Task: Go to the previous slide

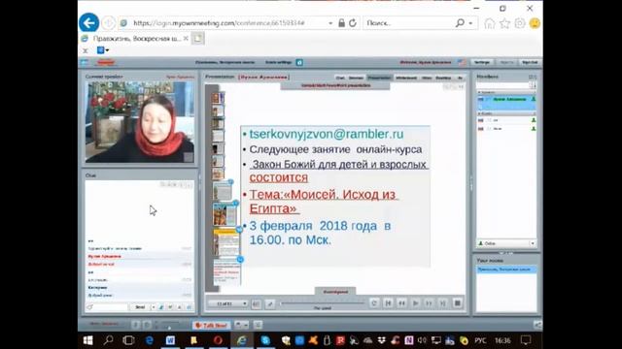Action: point(401,303)
